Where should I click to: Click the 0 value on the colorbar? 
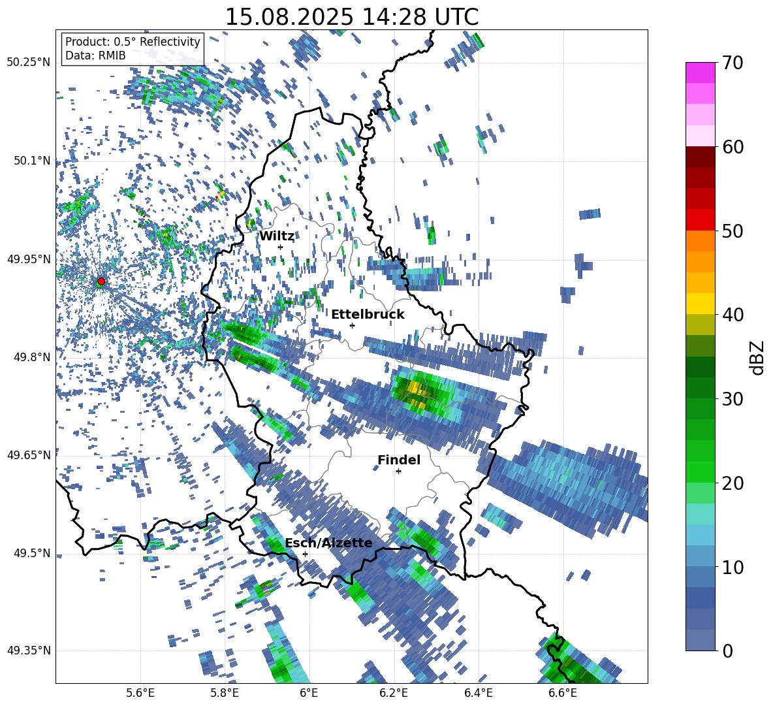coord(727,650)
